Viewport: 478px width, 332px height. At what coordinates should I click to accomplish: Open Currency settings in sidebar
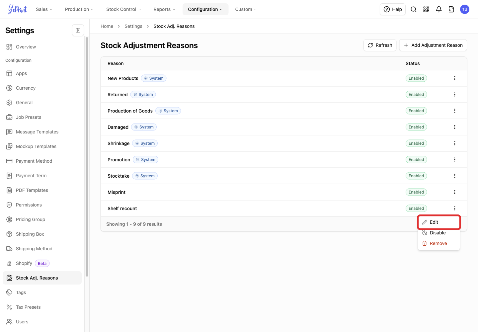coord(42,88)
